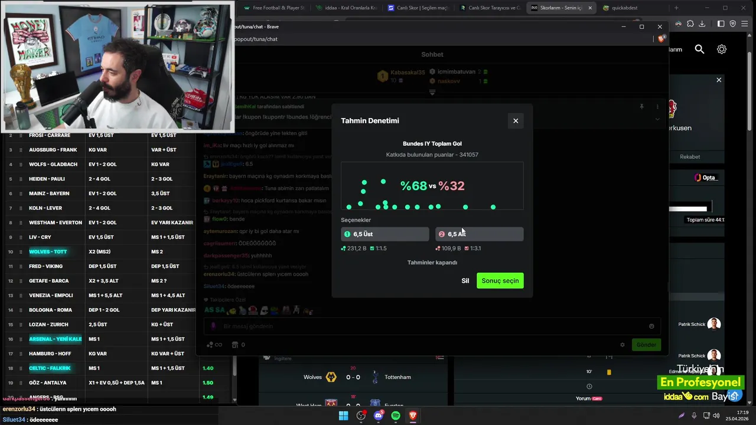Click Kabasakal35 in the chat leaderboard

[408, 73]
